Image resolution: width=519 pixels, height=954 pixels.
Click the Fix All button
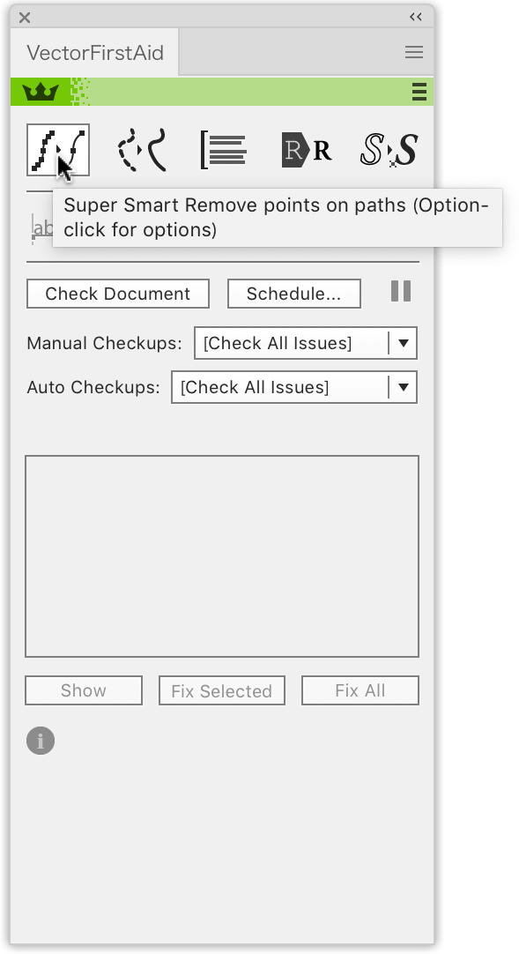[x=360, y=690]
